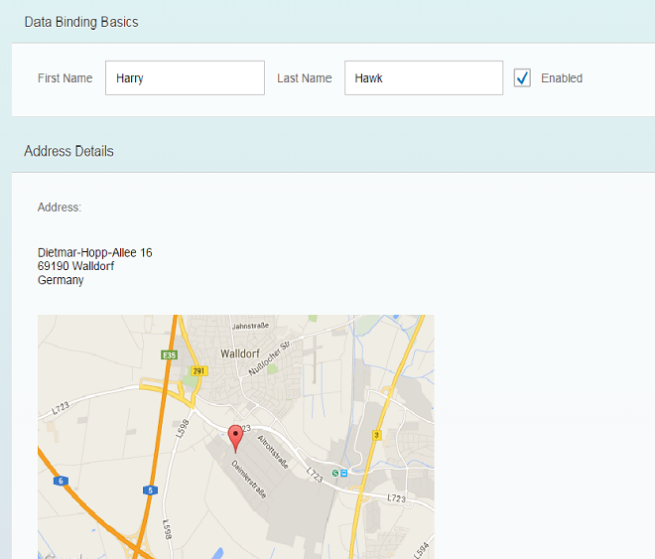
Task: Focus the First Name input field
Action: coord(185,78)
